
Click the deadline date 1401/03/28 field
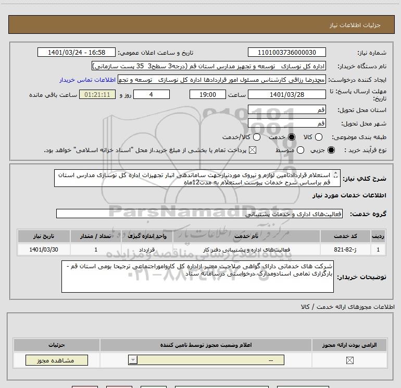[x=286, y=95]
